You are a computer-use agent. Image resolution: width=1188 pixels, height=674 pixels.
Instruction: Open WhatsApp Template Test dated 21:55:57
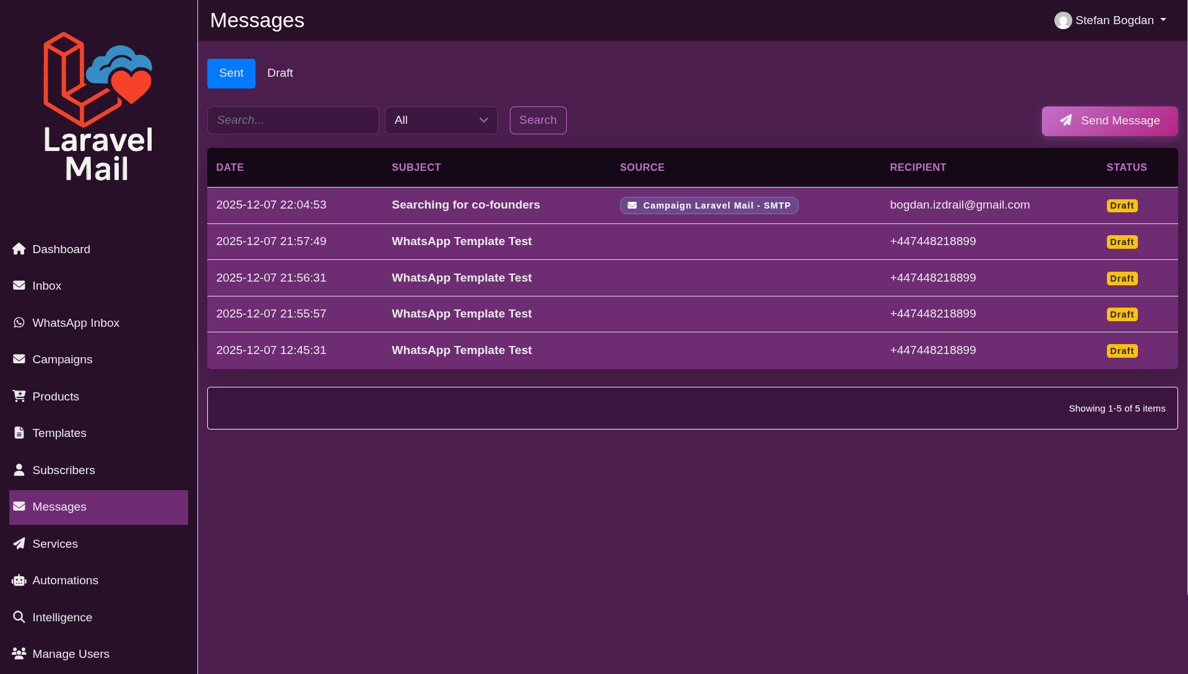click(462, 314)
